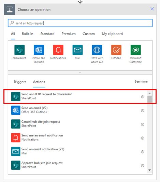Click the search magnifier icon

(12, 23)
